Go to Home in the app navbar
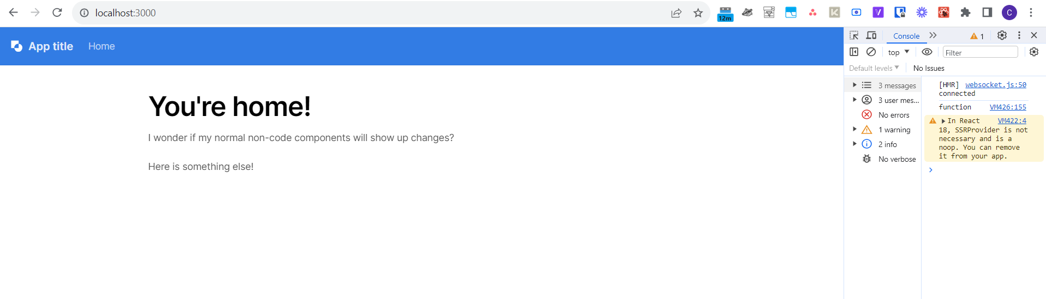 tap(101, 46)
